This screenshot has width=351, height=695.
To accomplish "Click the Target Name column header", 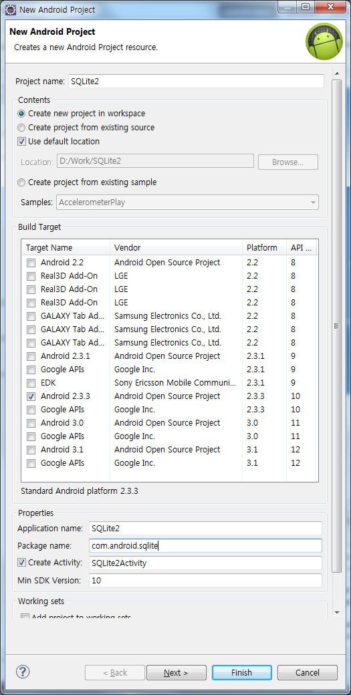I will (x=66, y=248).
